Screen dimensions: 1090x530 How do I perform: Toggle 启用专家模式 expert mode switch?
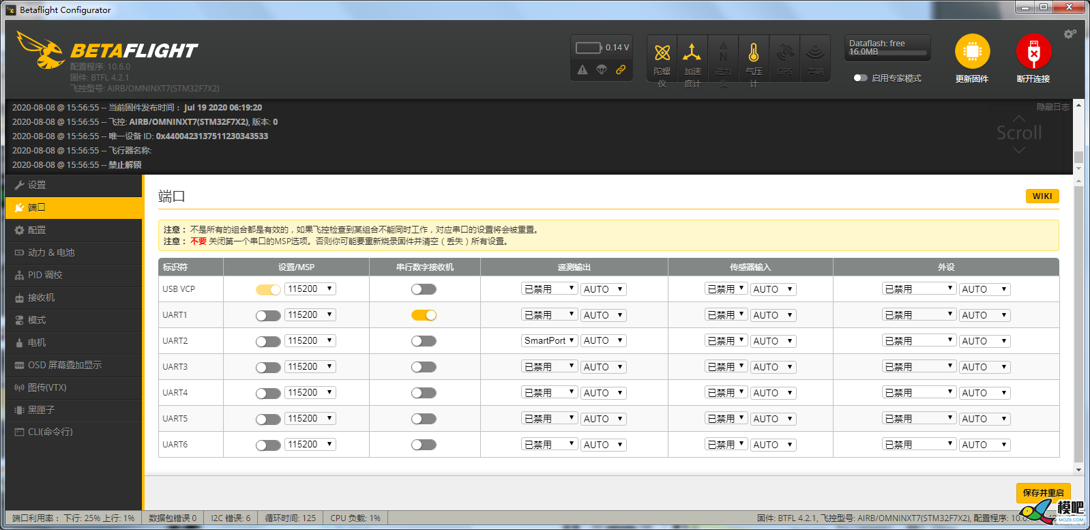861,78
